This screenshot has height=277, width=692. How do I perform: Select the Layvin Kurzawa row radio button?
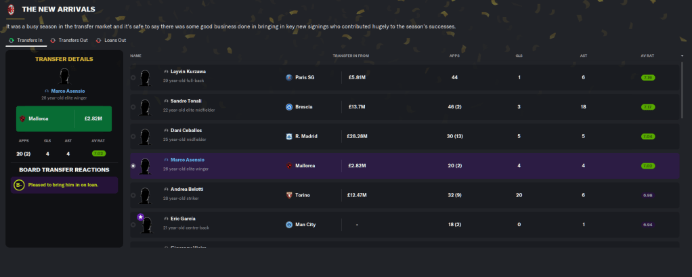(x=133, y=78)
